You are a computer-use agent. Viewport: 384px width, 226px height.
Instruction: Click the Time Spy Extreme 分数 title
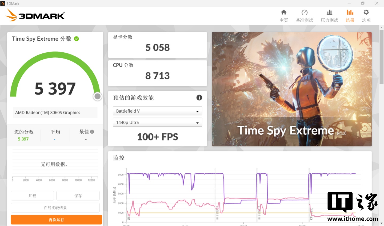point(42,39)
